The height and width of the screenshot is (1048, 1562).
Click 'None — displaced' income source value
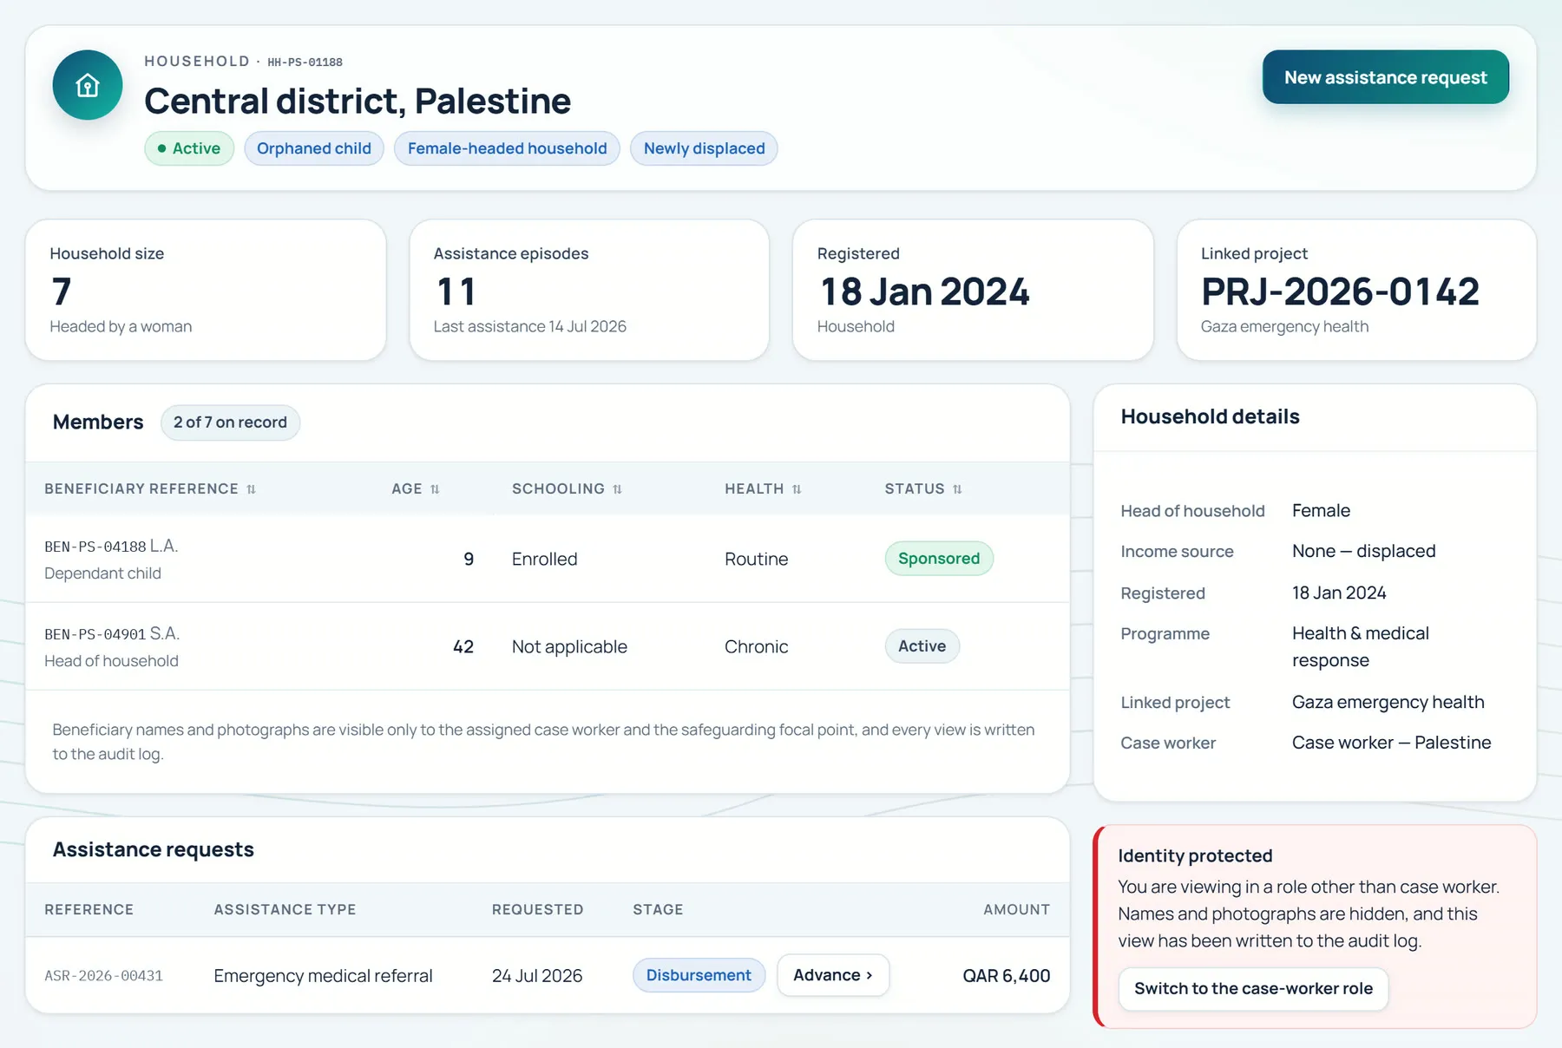coord(1363,551)
